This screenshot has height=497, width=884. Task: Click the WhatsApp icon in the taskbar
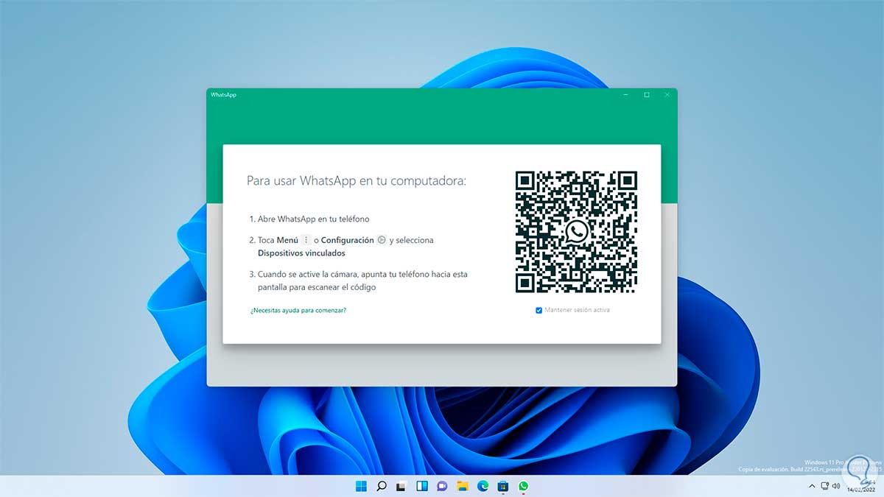pos(523,486)
